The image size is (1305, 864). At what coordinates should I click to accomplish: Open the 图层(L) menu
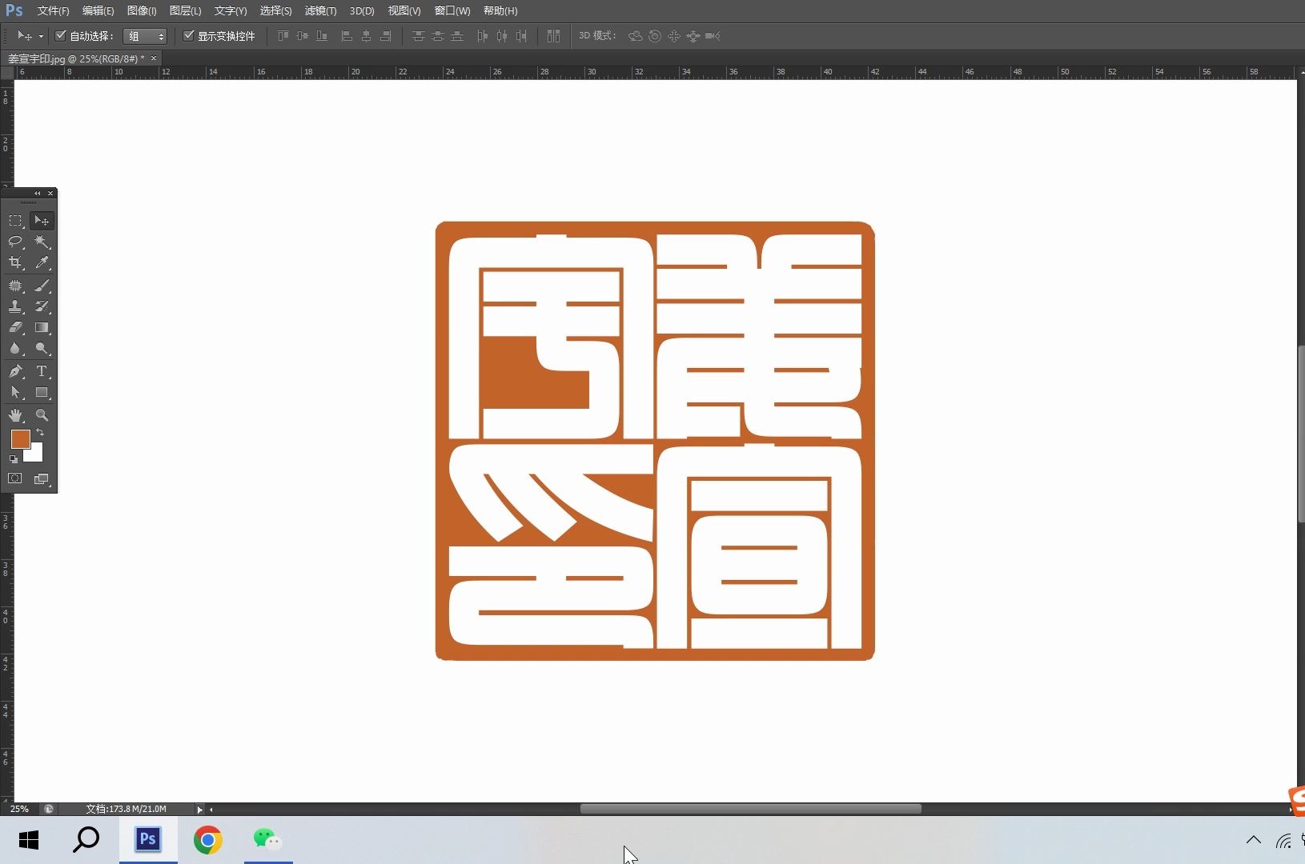coord(185,10)
